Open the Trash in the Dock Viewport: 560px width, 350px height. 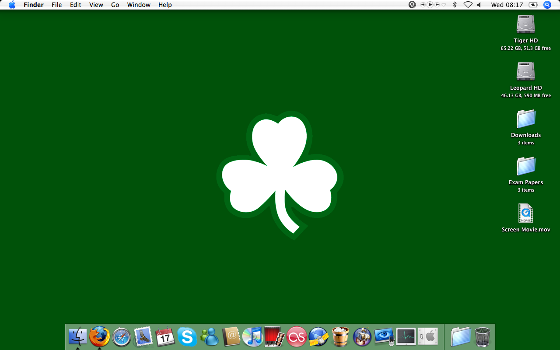coord(483,337)
